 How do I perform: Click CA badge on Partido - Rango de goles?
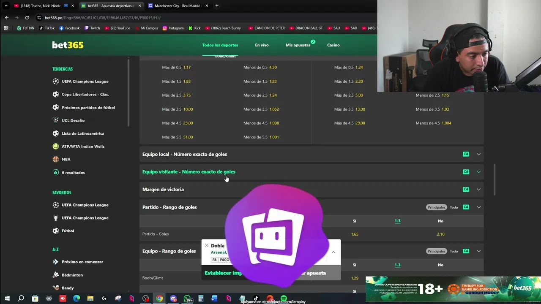pos(466,207)
